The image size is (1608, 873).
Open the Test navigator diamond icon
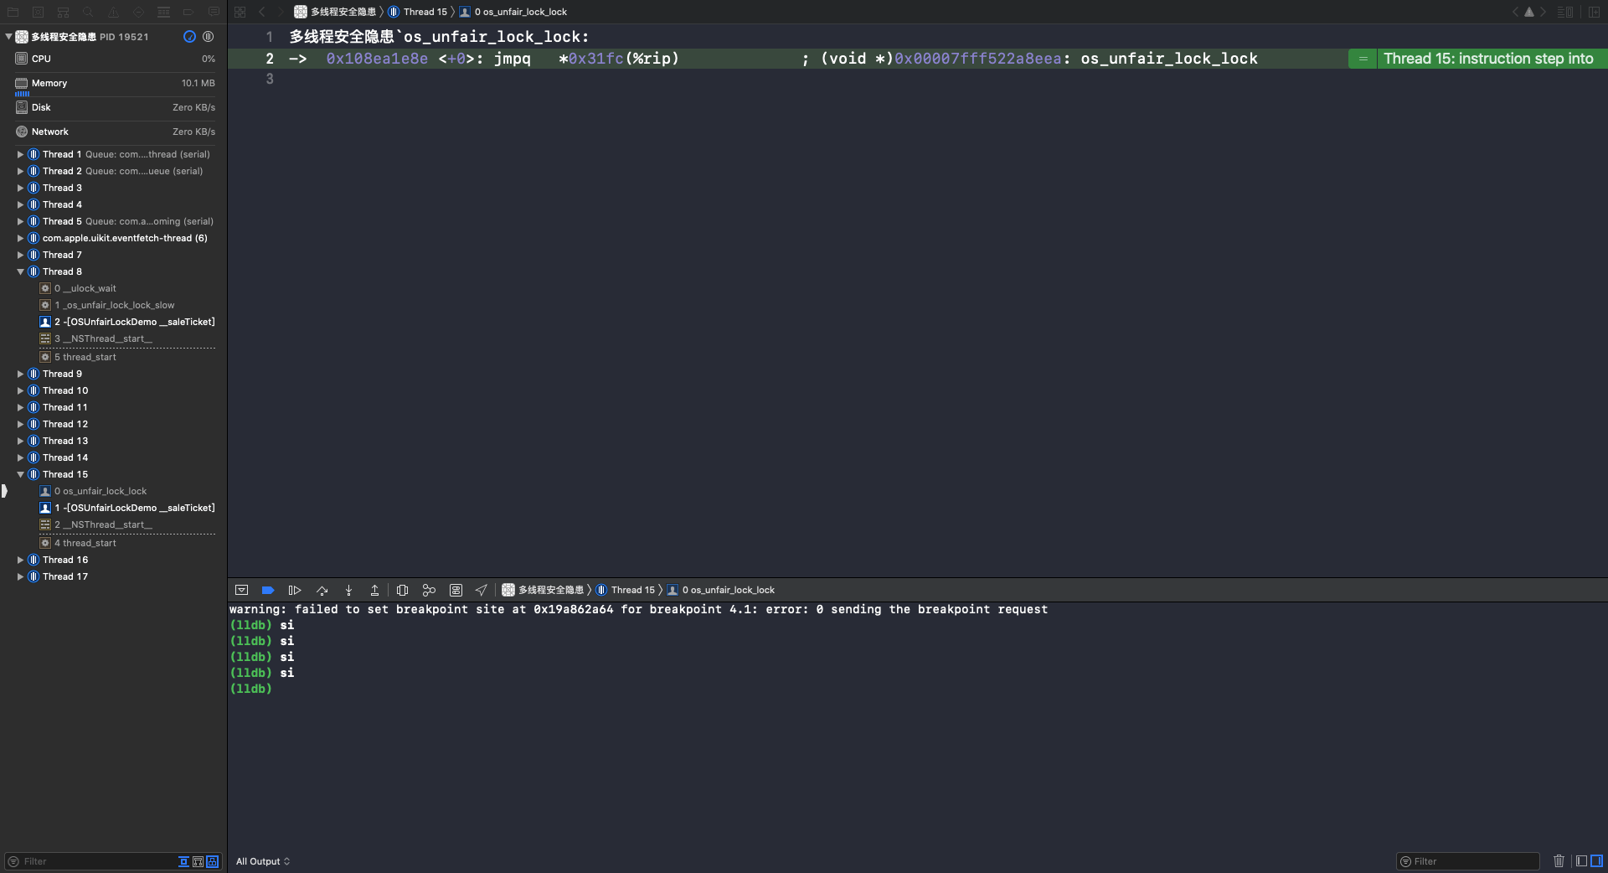point(138,12)
